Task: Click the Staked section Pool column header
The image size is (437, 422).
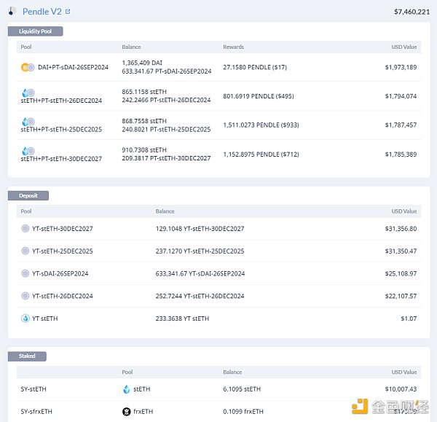Action: [x=127, y=372]
